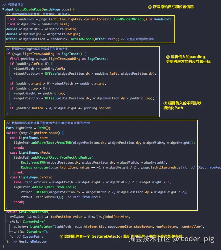Click the 'final renderBox = page.lightItem.lightKey' line
The height and width of the screenshot is (250, 221).
click(x=90, y=19)
